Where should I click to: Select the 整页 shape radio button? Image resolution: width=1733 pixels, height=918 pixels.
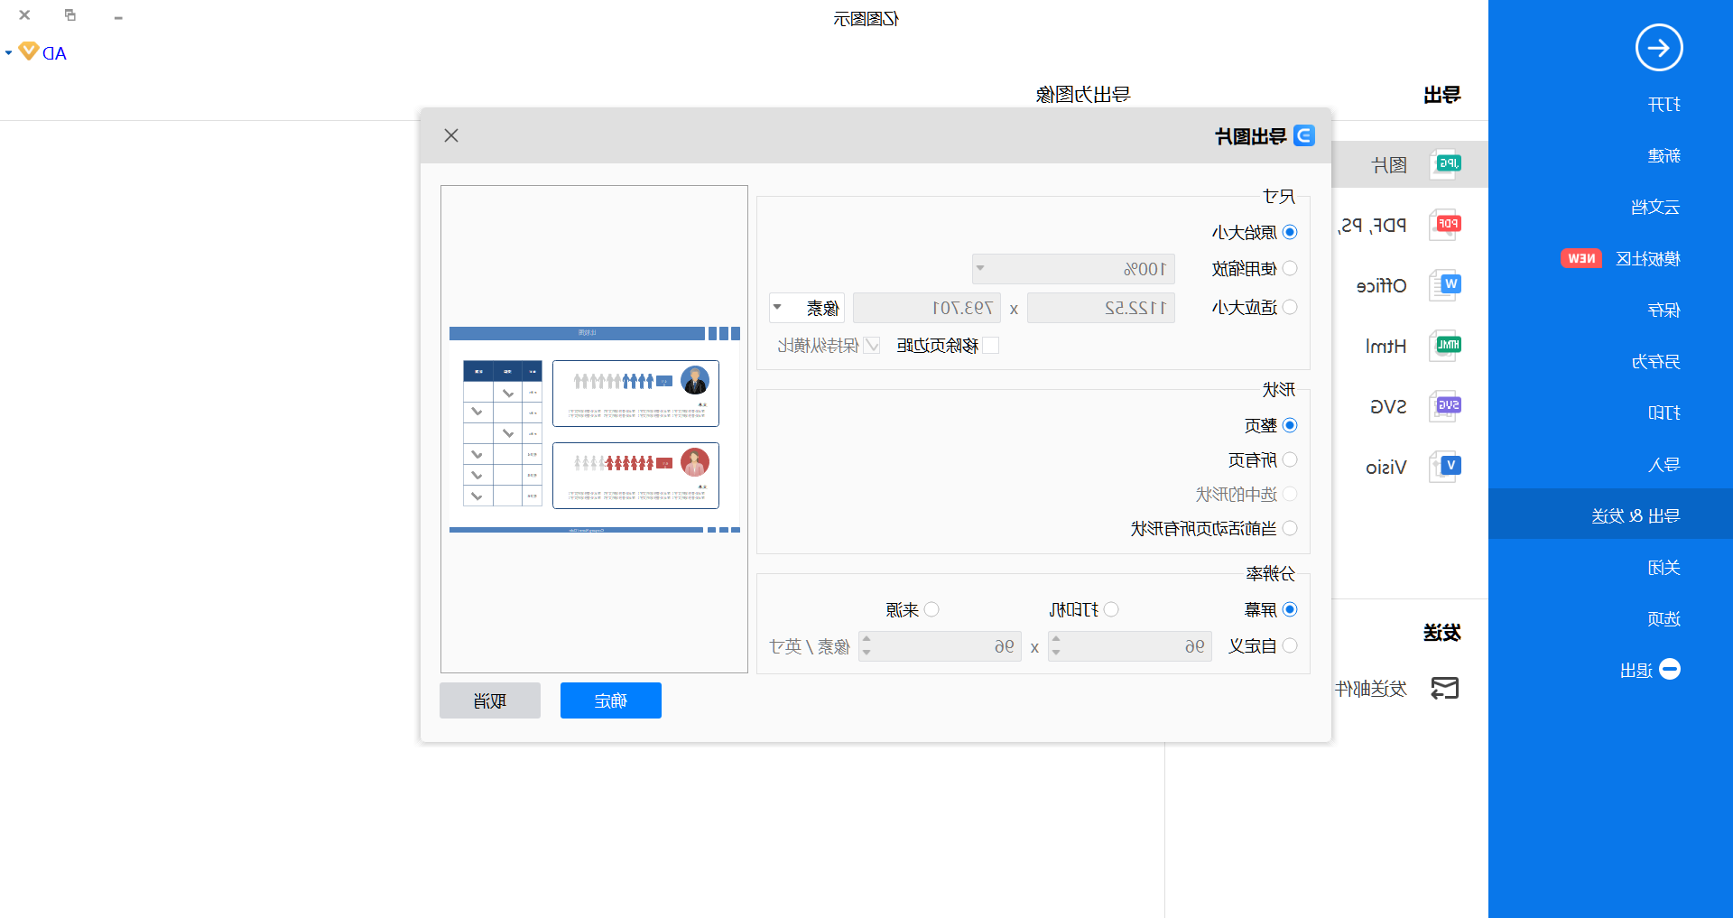[x=1290, y=425]
